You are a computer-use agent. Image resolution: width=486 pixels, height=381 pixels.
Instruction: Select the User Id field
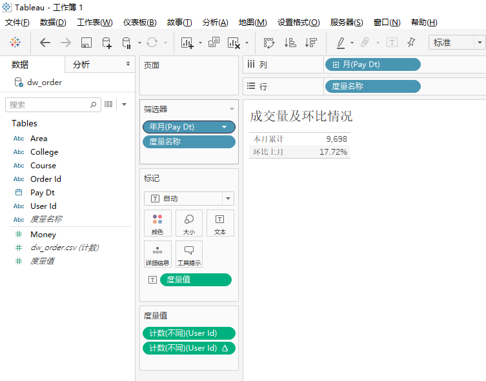point(43,206)
